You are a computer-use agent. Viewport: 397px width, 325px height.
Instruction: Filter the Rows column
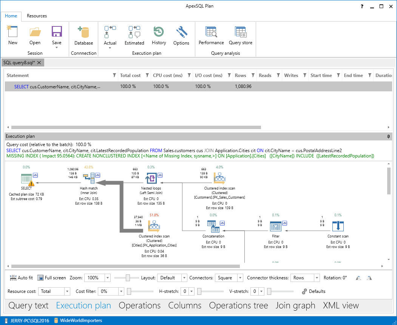point(253,75)
